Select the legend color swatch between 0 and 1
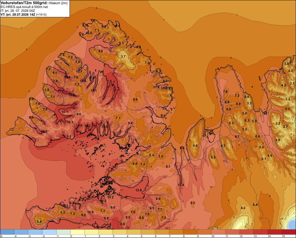The image size is (296, 238). [x=78, y=232]
